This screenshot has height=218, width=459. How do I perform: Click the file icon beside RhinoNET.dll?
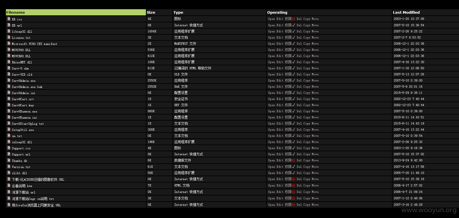(9, 62)
